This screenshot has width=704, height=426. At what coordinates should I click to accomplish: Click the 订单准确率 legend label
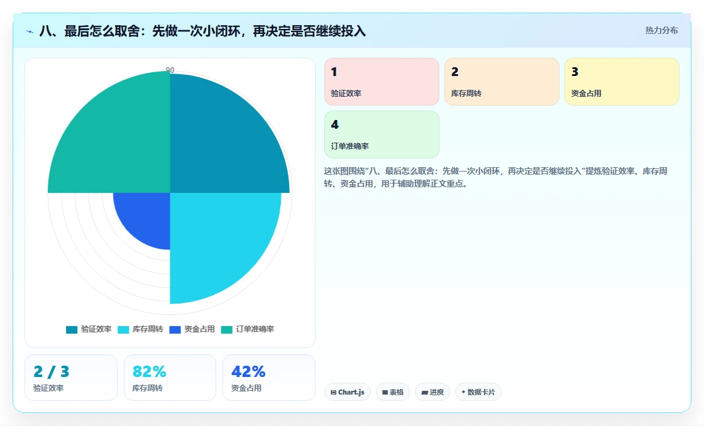click(x=255, y=329)
